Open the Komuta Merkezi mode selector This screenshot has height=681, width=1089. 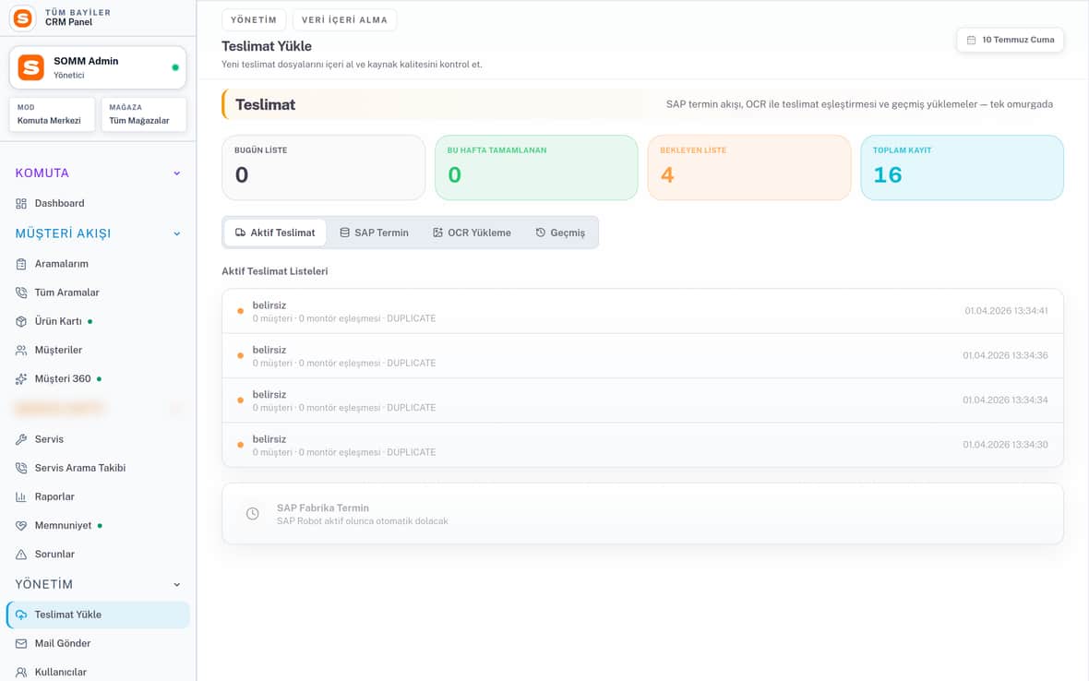click(52, 114)
